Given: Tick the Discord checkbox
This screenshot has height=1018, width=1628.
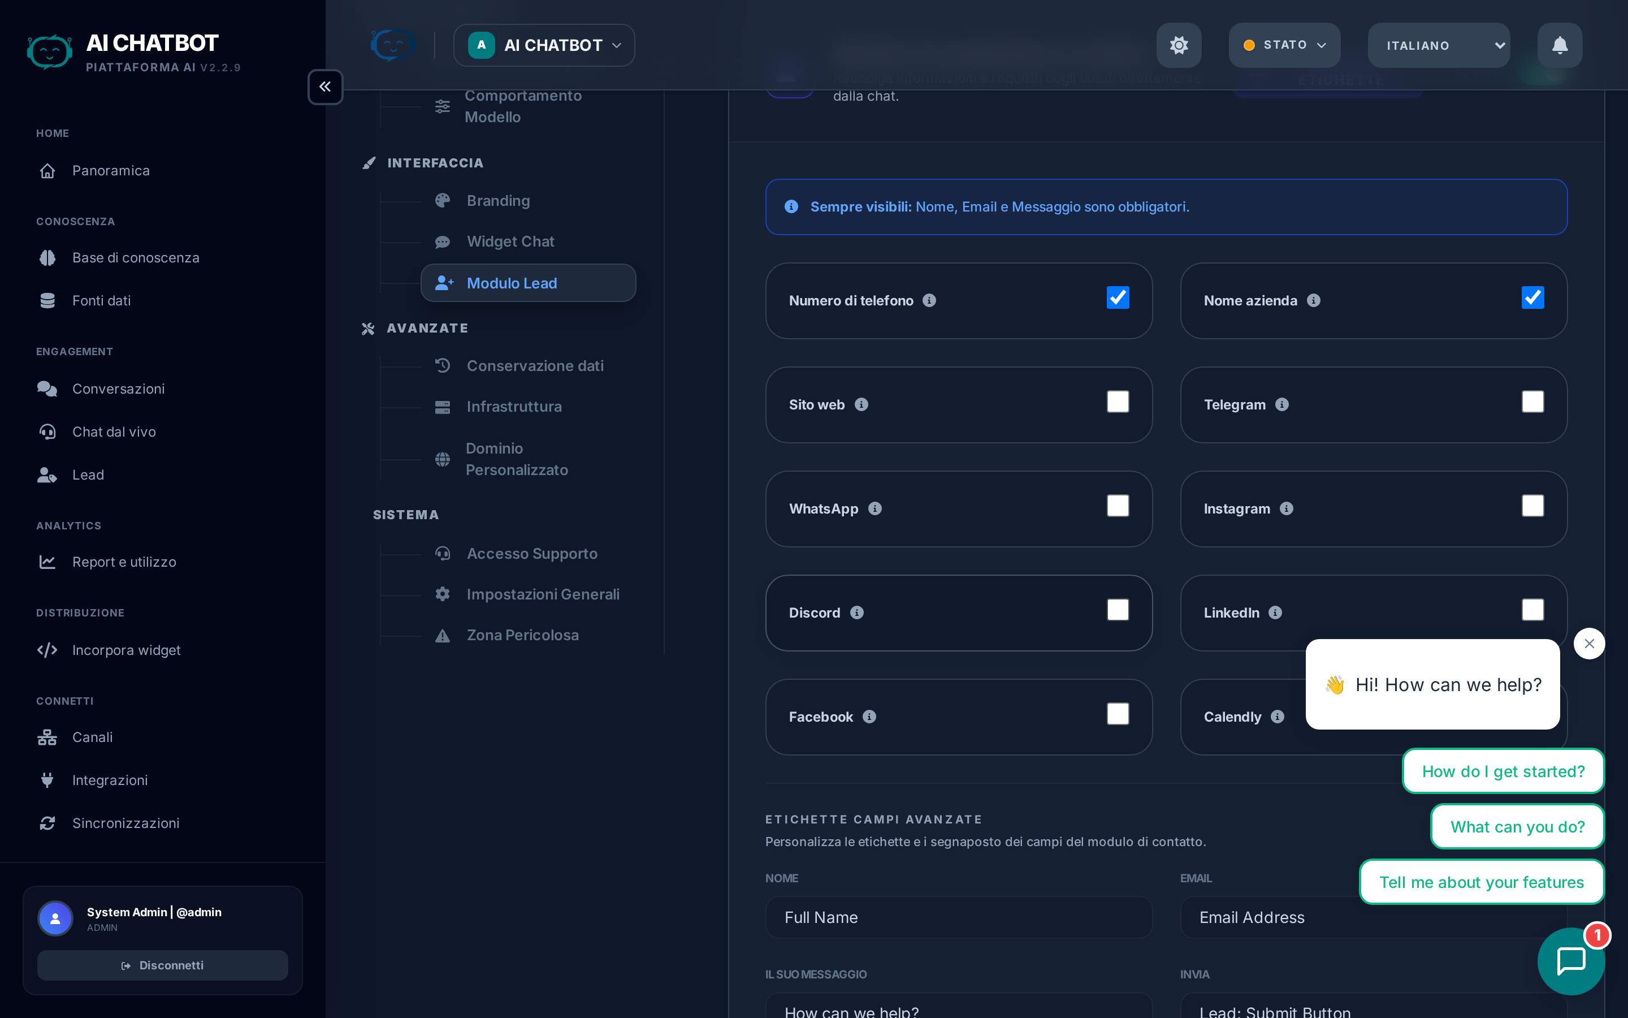Looking at the screenshot, I should pos(1118,610).
